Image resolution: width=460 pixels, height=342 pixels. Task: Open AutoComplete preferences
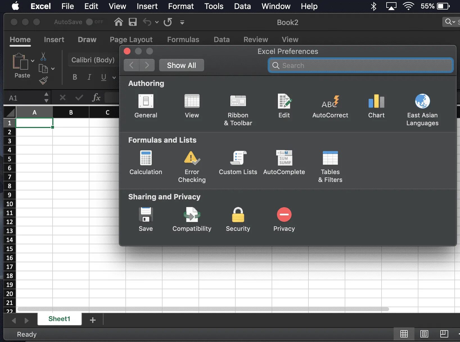[x=284, y=163]
